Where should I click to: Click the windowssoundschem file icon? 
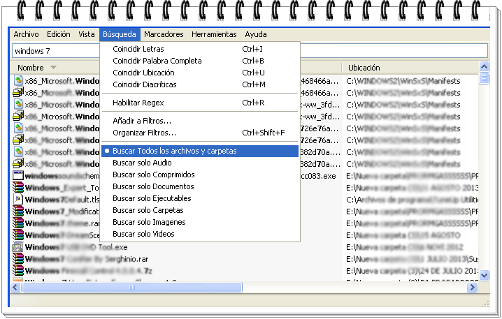(18, 175)
